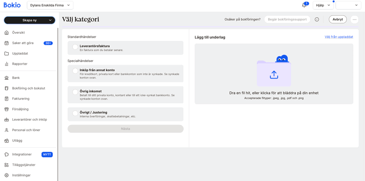
Task: Click the Tilläggstjänster grid icon
Action: pos(7,165)
